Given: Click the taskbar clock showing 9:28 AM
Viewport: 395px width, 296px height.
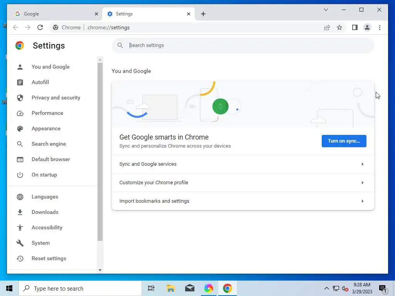Looking at the screenshot, I should (x=362, y=288).
